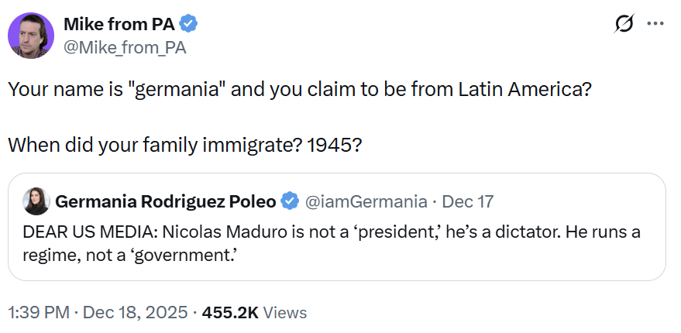Viewport: 681px width, 333px height.
Task: Click the Grok explain icon
Action: (x=623, y=25)
